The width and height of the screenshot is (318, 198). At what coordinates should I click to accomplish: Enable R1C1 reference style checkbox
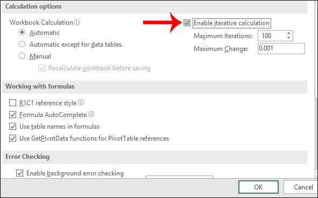[x=12, y=102]
